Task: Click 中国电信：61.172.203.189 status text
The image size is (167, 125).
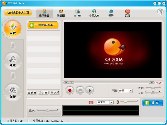Action: point(48,121)
